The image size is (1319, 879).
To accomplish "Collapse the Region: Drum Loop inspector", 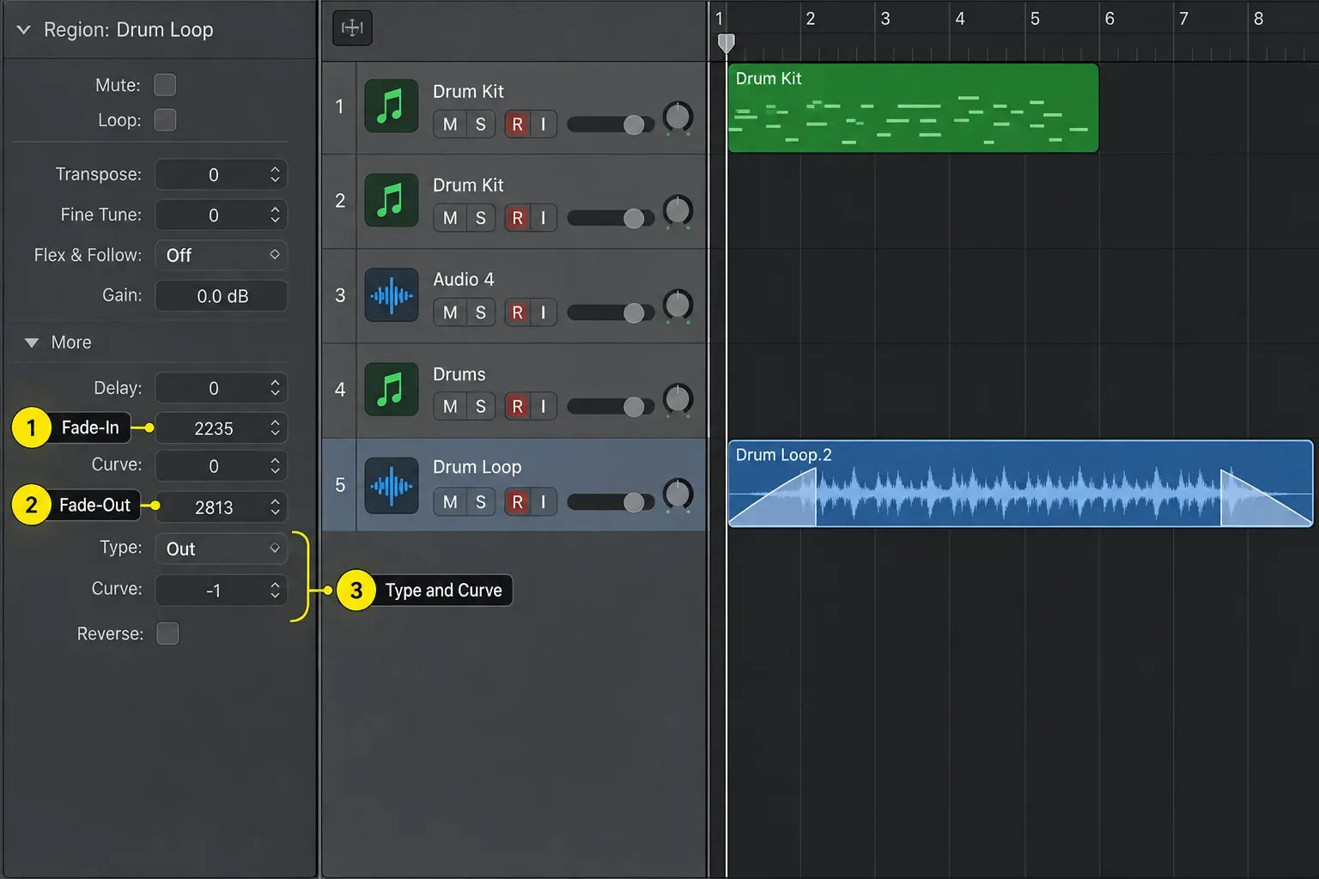I will point(24,30).
